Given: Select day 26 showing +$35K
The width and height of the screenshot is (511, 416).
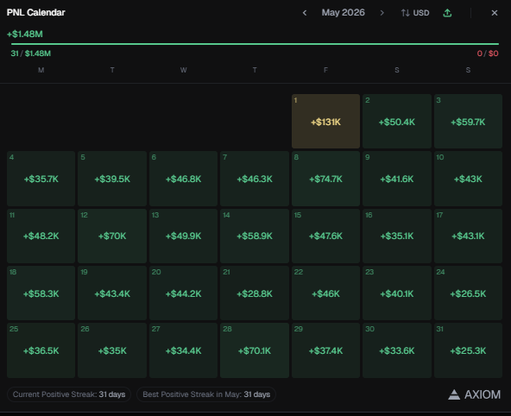Looking at the screenshot, I should tap(112, 350).
